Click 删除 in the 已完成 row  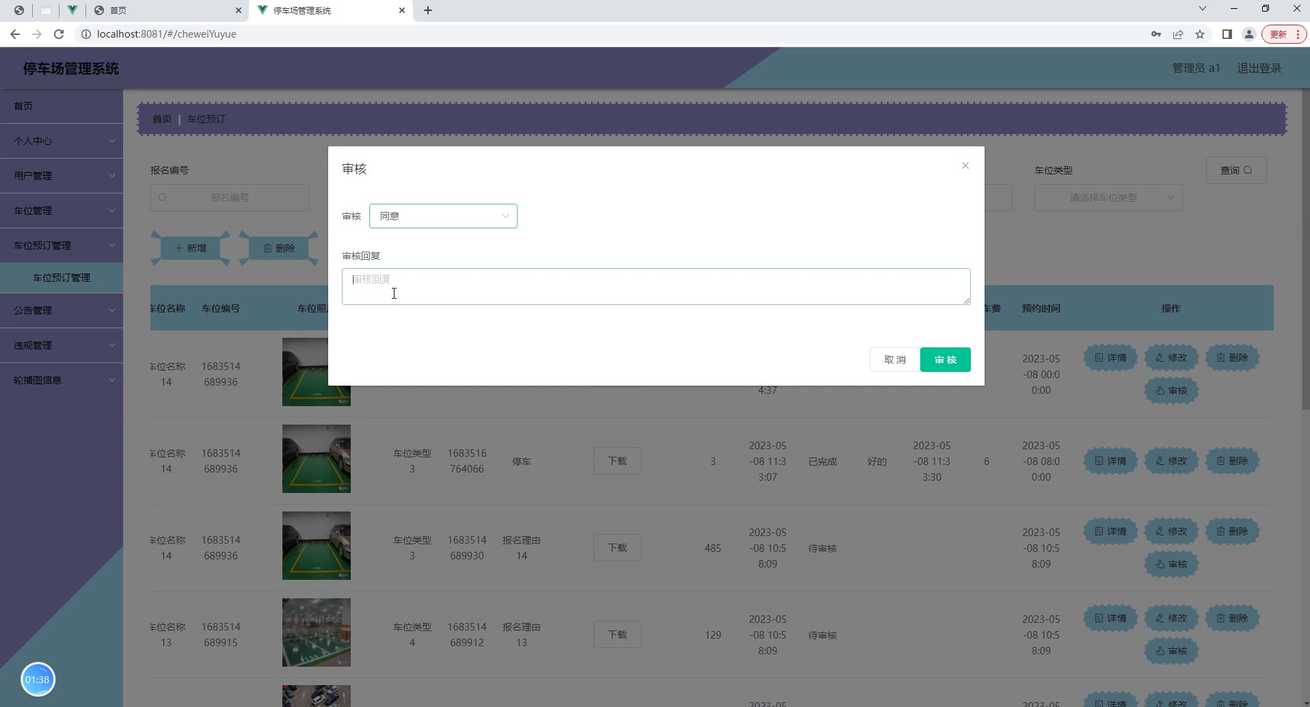pyautogui.click(x=1232, y=461)
